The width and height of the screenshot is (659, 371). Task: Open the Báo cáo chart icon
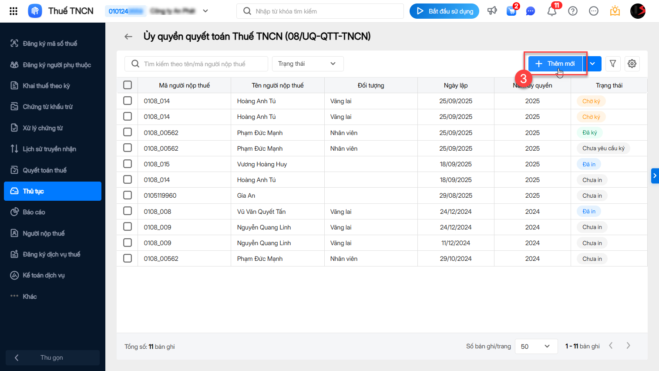(x=14, y=212)
